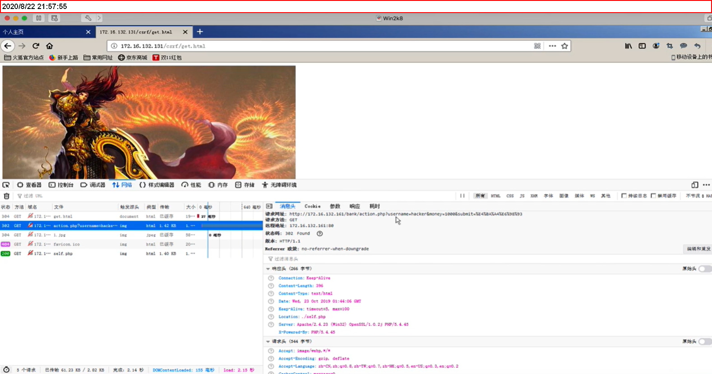Select the 1.jpg request row

(x=131, y=235)
